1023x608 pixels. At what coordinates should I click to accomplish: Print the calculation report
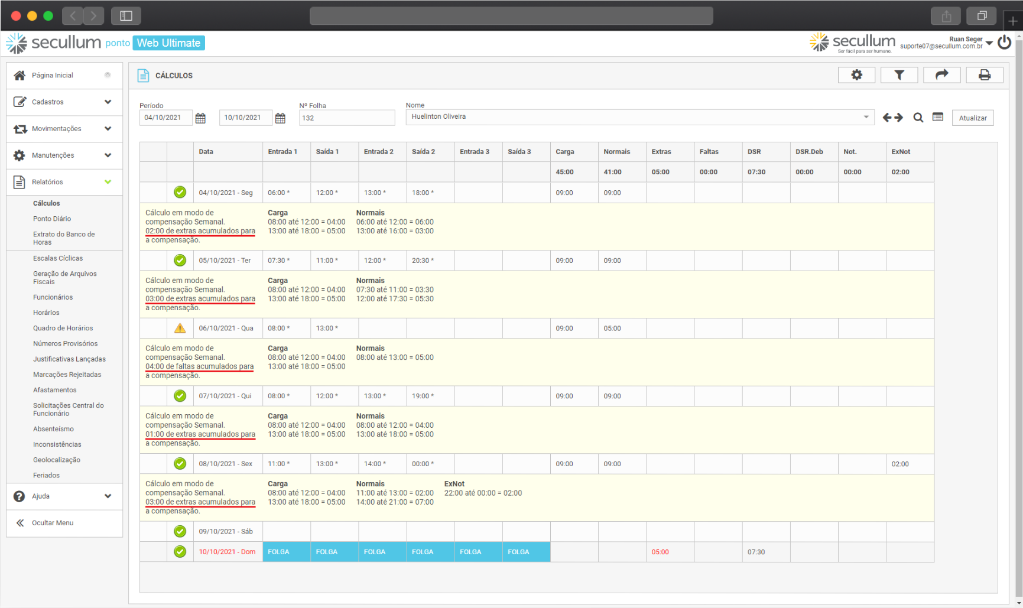984,75
